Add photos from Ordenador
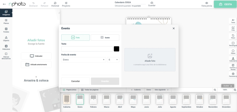The image size is (237, 112). coord(36,56)
